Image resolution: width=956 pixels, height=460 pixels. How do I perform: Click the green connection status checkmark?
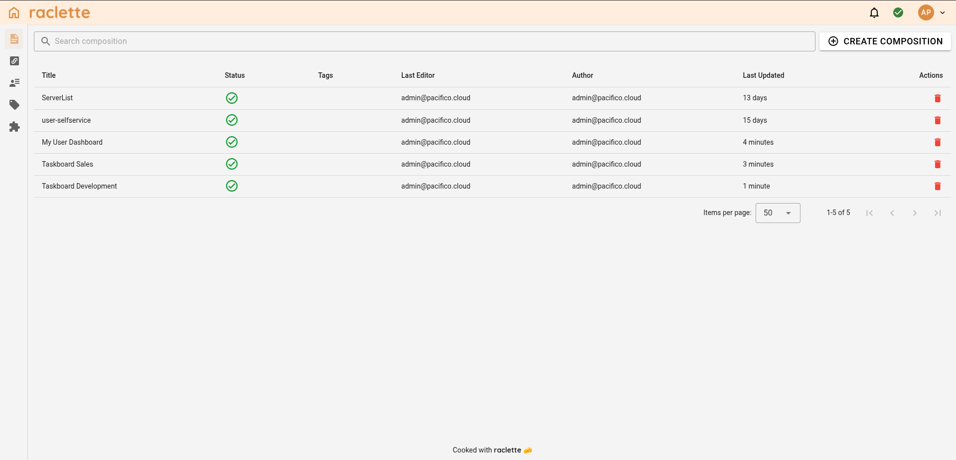pos(898,12)
